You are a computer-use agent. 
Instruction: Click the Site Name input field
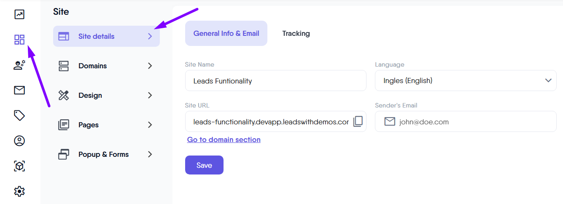275,81
